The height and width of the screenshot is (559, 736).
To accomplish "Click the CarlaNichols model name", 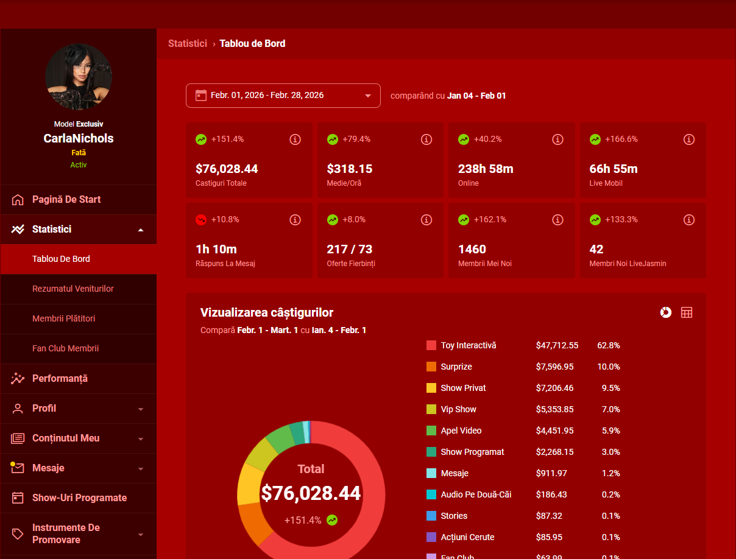I will 79,138.
